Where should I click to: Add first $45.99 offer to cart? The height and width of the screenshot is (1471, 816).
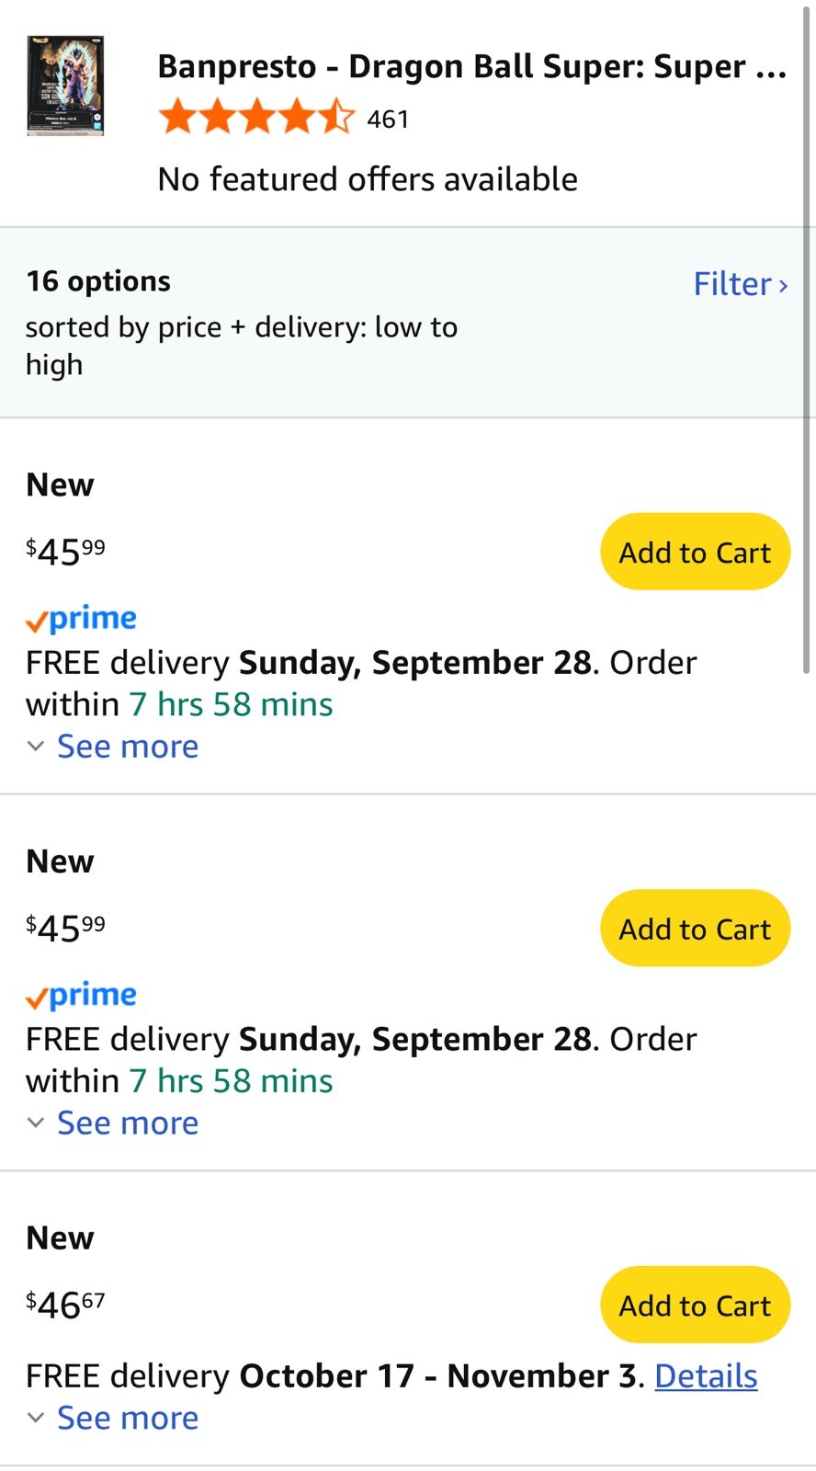(695, 552)
